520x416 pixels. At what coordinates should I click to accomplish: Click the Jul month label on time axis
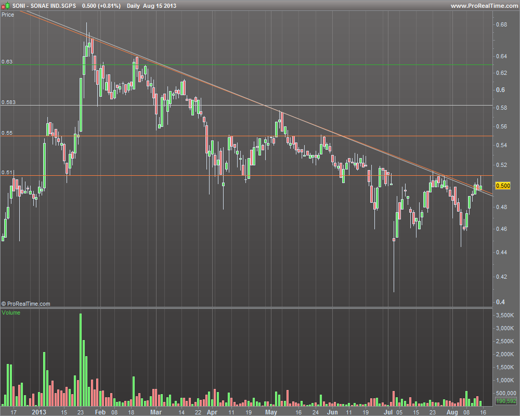coord(388,412)
